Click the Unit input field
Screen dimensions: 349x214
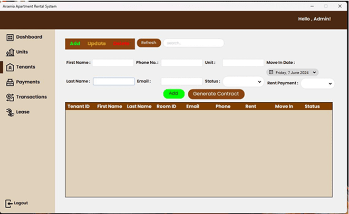[243, 63]
